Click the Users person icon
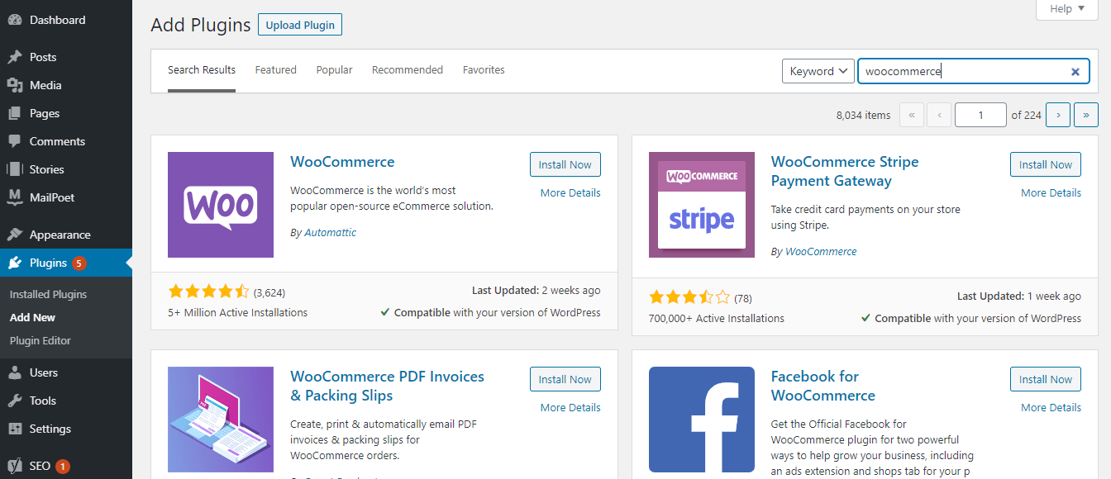Viewport: 1111px width, 479px height. [x=15, y=372]
